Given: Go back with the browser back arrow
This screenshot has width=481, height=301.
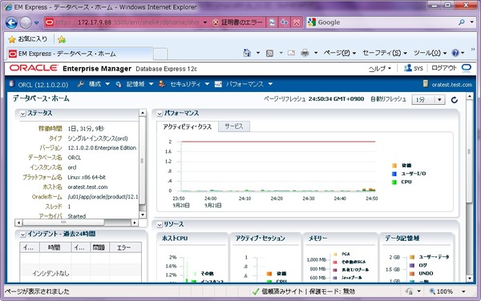Looking at the screenshot, I should tap(12, 22).
